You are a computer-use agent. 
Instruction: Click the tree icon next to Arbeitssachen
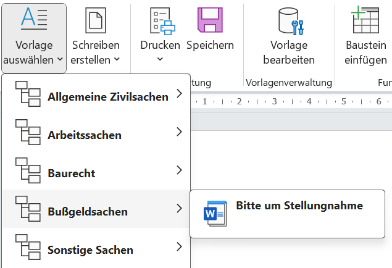[x=27, y=134]
